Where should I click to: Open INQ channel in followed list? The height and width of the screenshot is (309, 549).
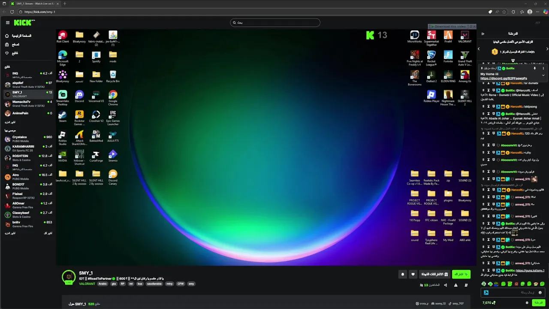point(28,75)
